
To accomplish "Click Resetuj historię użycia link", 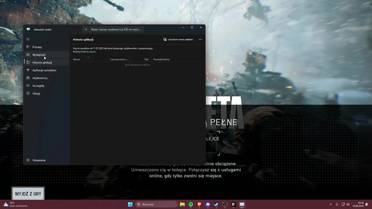I will coord(84,52).
